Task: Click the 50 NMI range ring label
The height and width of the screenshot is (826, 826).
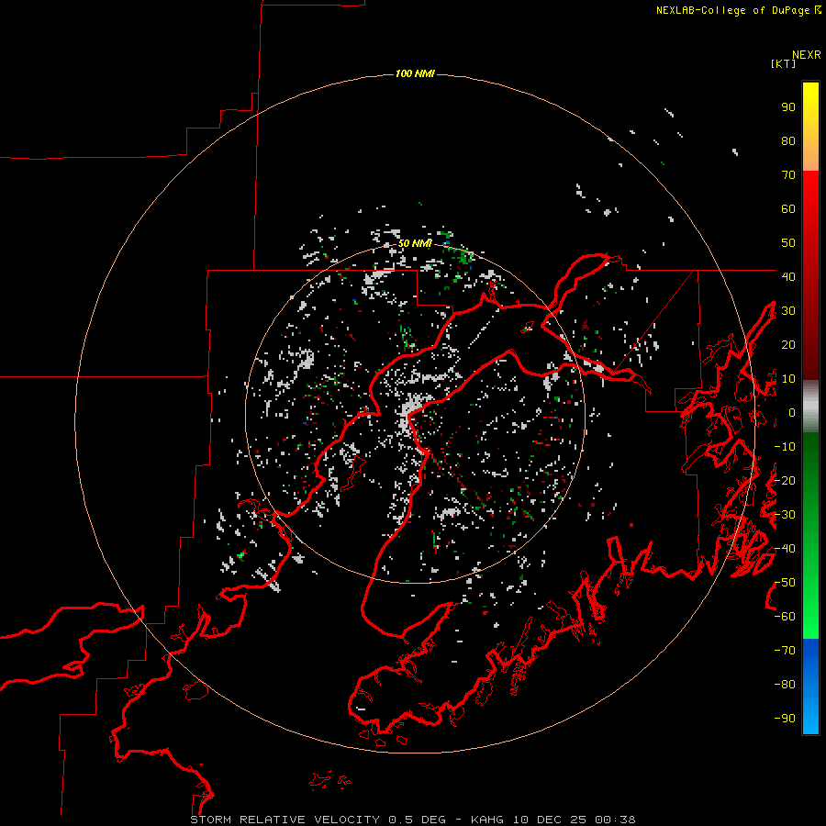Action: pyautogui.click(x=415, y=243)
